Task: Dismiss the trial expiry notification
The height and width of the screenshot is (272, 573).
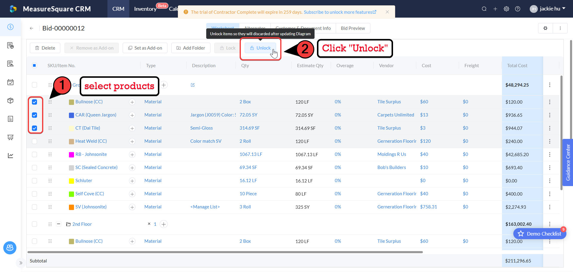Action: click(387, 12)
